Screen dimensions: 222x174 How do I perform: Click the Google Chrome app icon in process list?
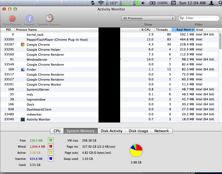click(23, 45)
